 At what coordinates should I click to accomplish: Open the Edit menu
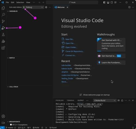(x=12, y=2)
